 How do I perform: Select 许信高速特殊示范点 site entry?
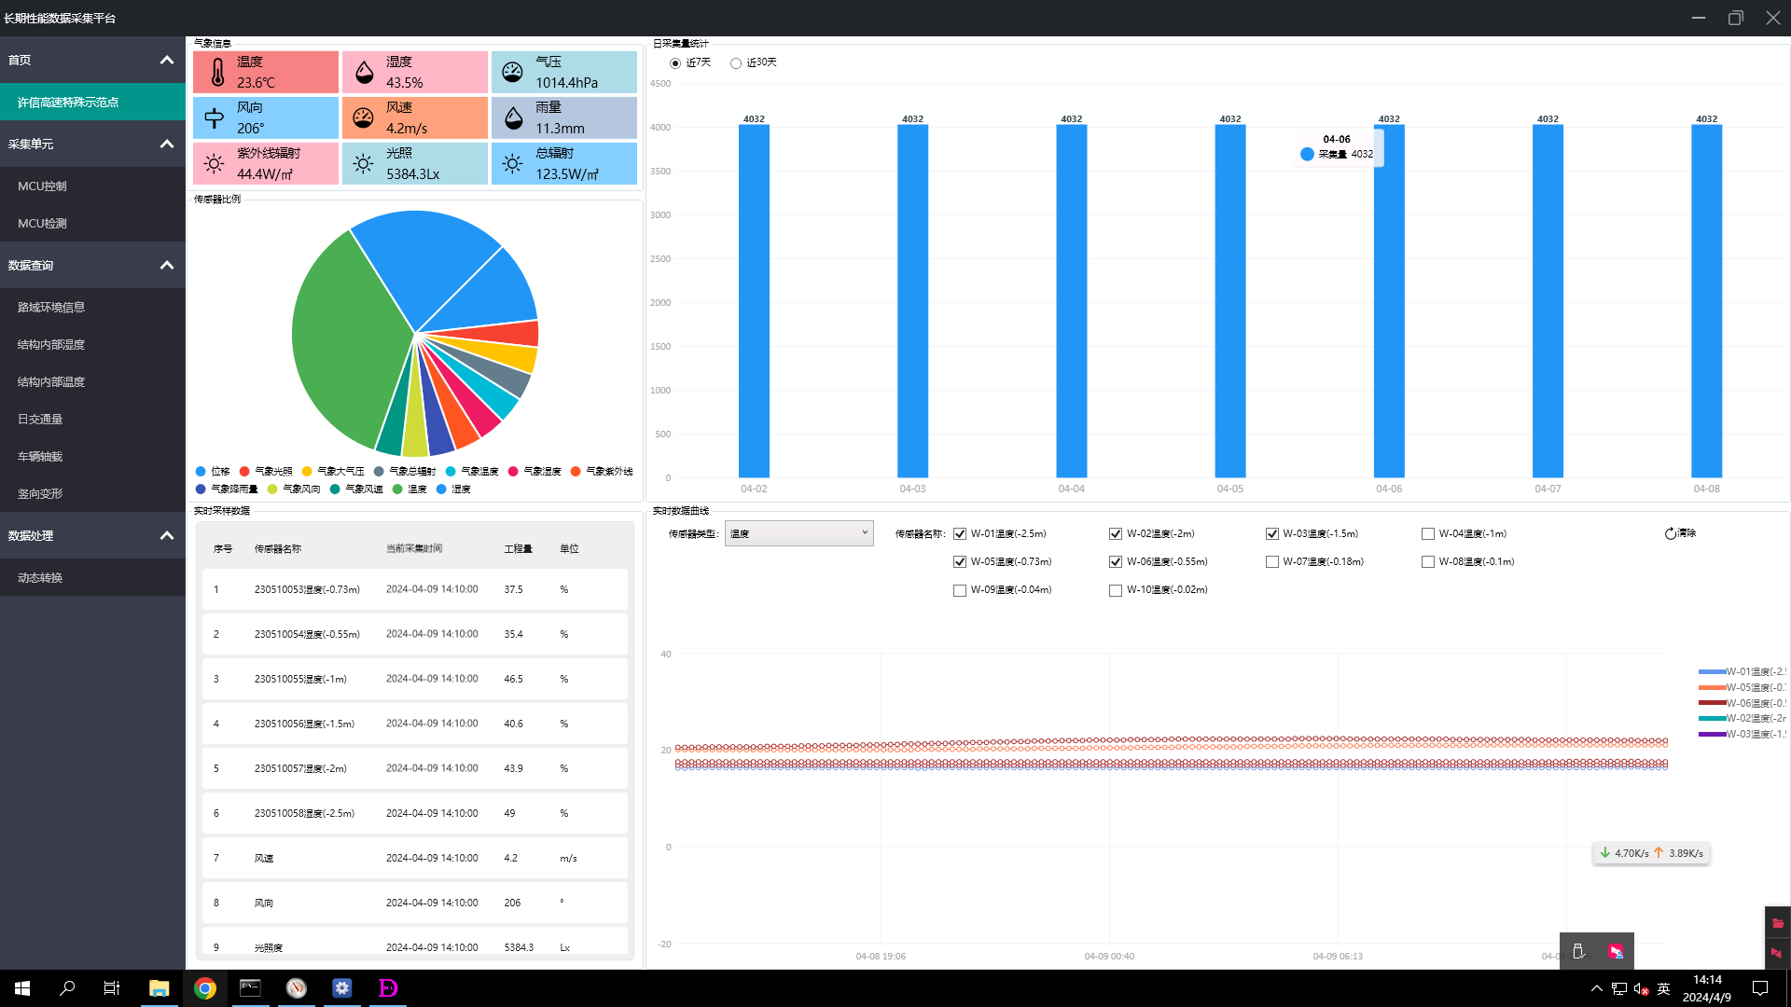point(68,103)
